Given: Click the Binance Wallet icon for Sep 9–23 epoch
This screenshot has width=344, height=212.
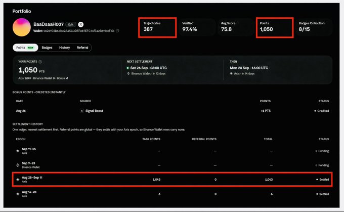Looking at the screenshot, I should tap(18, 165).
